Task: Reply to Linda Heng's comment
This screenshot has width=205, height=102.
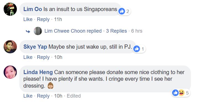Action: click(x=43, y=96)
